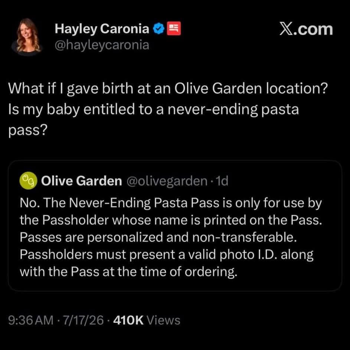
Task: Click the red newspaper affiliation badge
Action: (x=174, y=29)
